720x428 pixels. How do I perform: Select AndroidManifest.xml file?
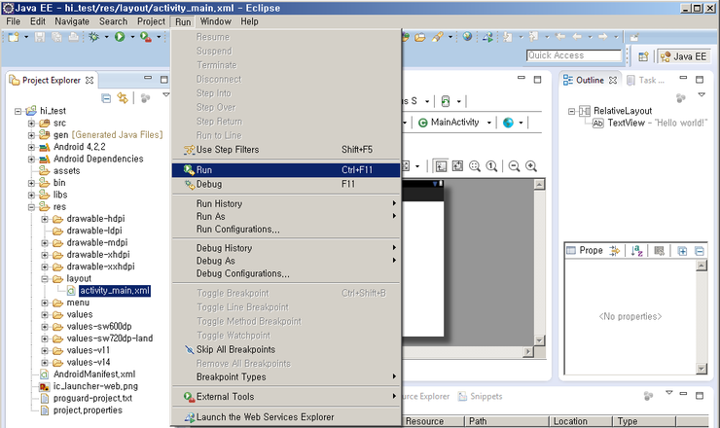[x=94, y=374]
